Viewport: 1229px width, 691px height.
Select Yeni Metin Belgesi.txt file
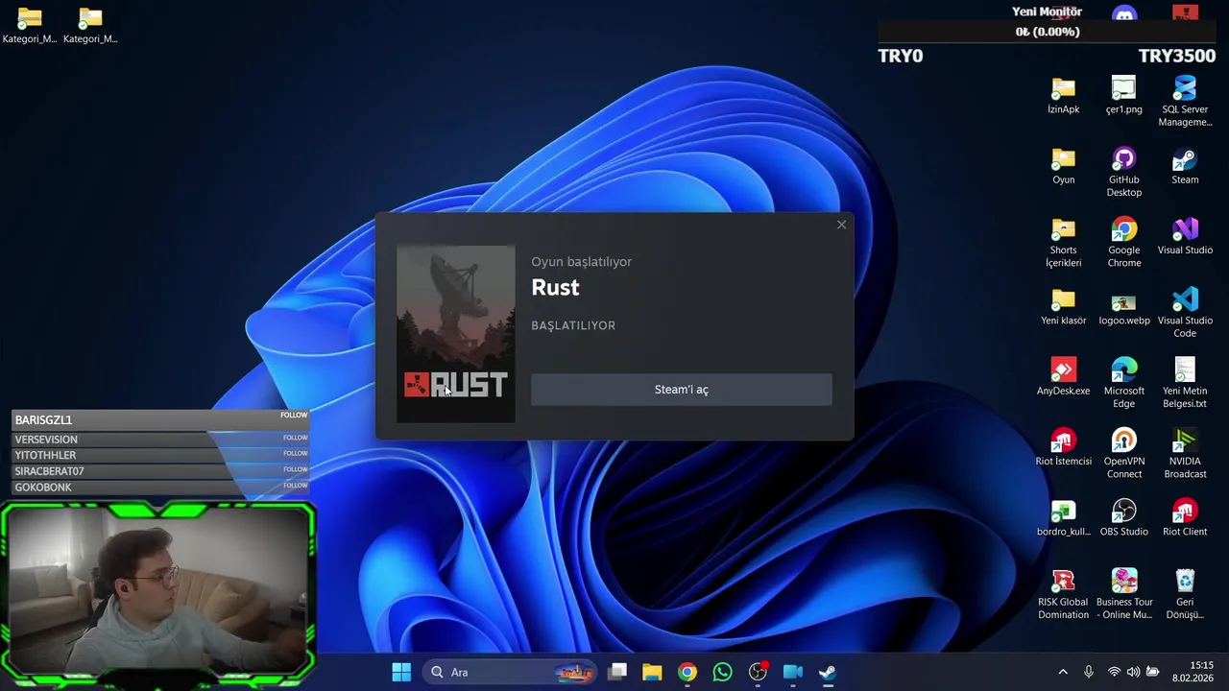coord(1185,383)
